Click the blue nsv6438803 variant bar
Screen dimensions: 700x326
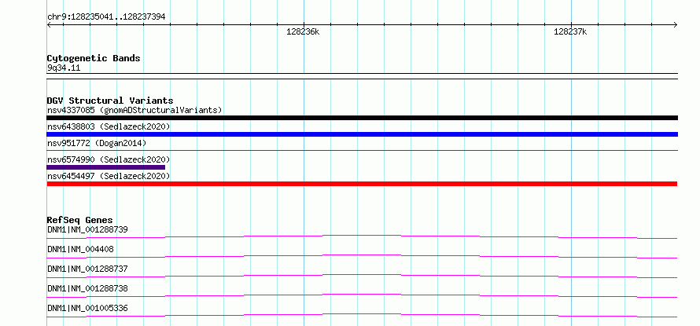[362, 134]
